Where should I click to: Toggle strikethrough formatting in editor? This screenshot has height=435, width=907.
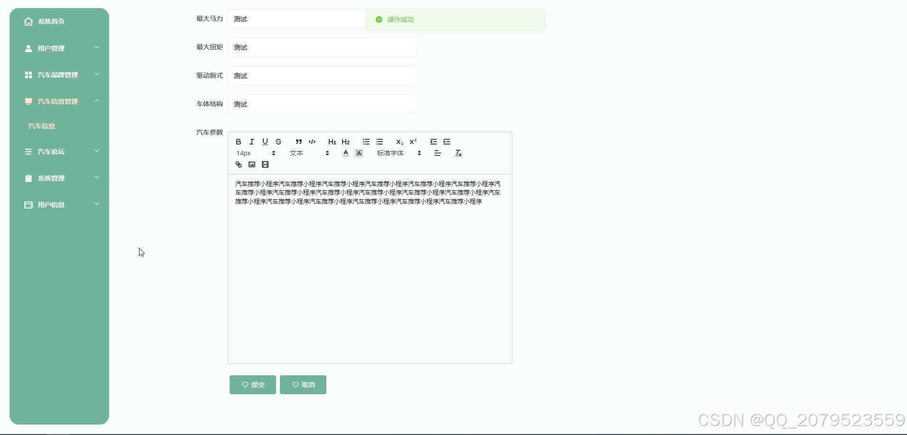point(278,142)
